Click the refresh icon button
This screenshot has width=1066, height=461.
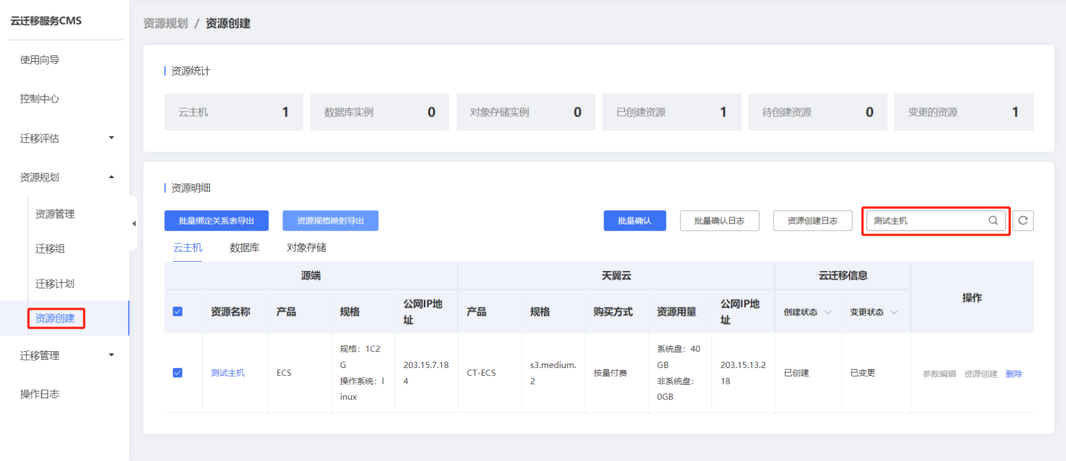(x=1022, y=221)
